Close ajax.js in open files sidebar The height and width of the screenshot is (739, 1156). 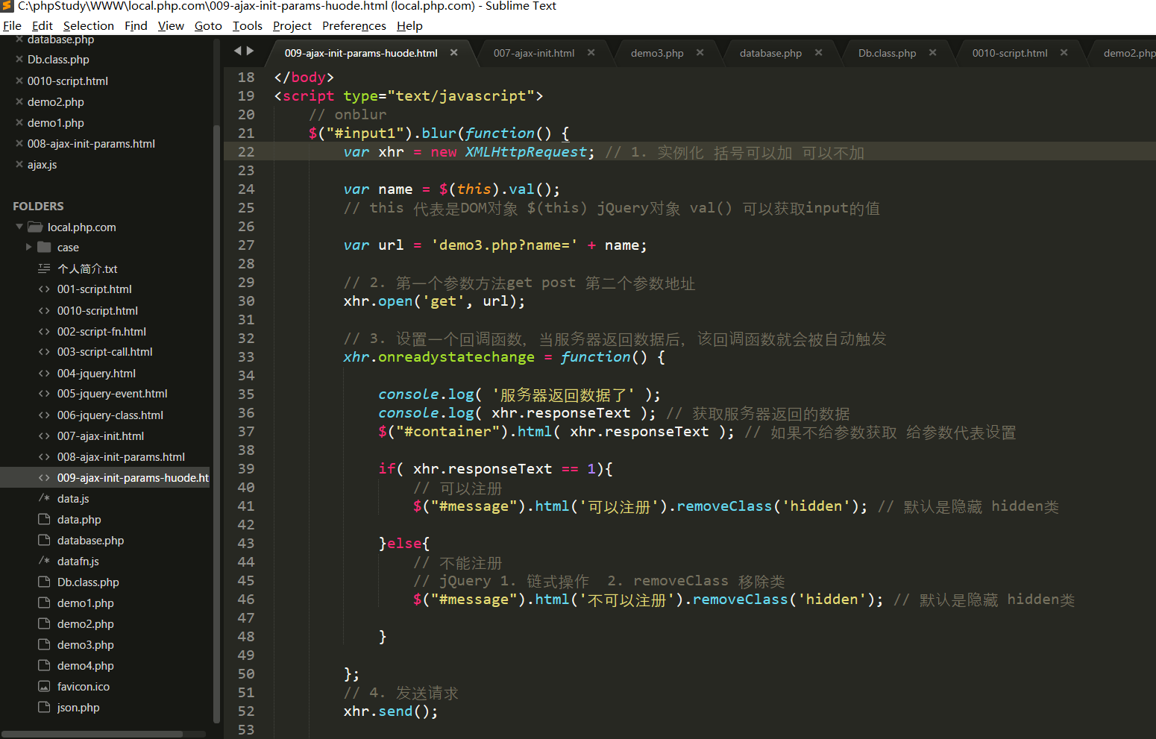click(x=19, y=164)
